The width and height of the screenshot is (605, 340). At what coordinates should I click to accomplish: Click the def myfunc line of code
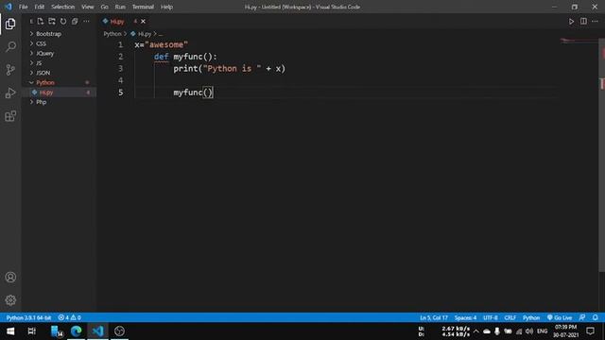[x=185, y=57]
